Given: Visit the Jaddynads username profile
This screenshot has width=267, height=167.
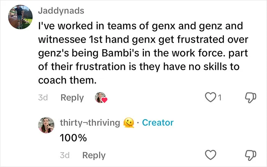Looking at the screenshot, I should click(x=61, y=11).
